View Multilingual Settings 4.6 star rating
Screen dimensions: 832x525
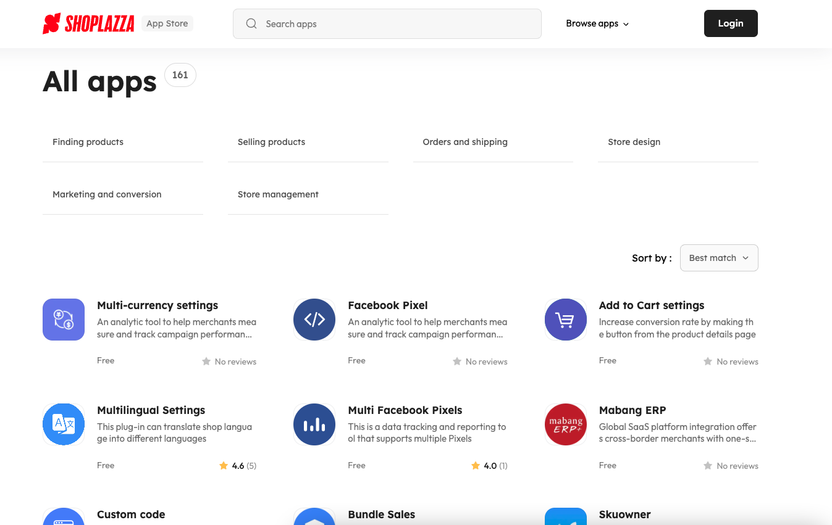238,465
